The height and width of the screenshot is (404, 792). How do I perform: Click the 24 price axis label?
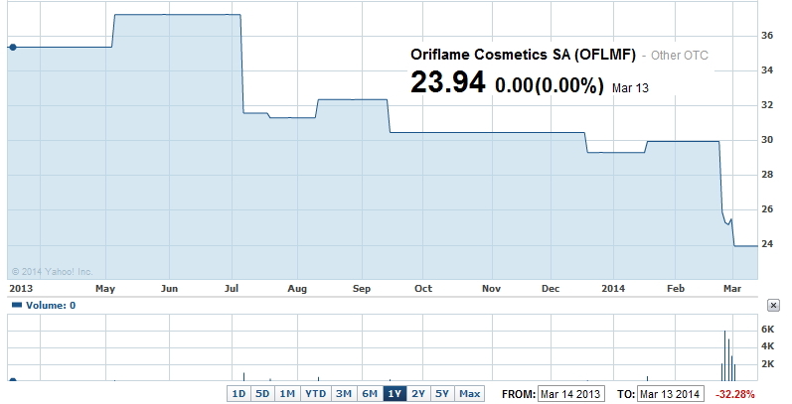[x=767, y=243]
